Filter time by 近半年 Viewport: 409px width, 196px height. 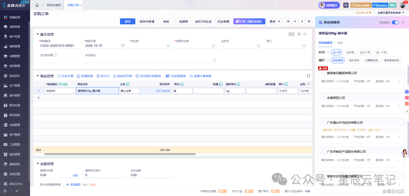tap(350, 52)
